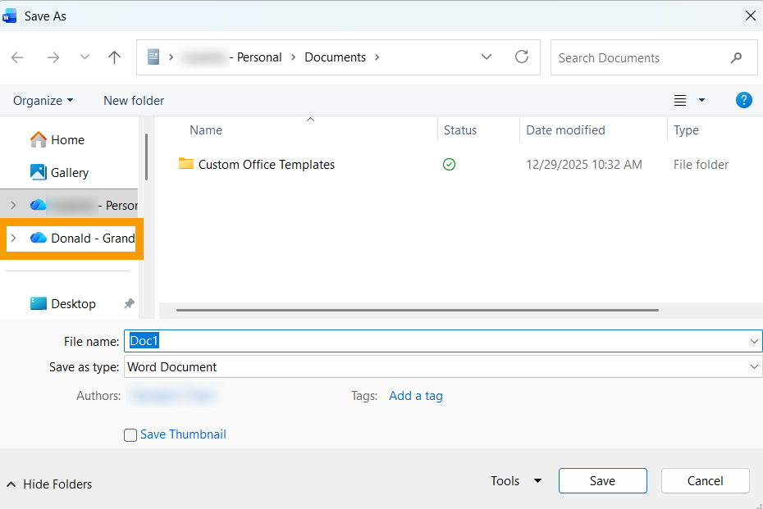Click the Save button
This screenshot has width=763, height=509.
click(x=602, y=481)
